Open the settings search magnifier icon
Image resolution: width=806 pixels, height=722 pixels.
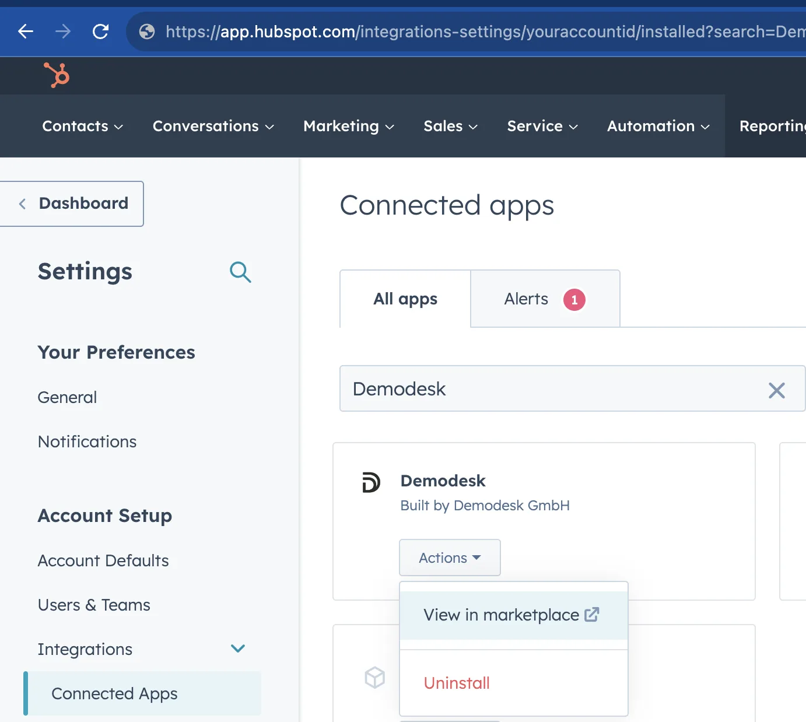[x=240, y=272]
